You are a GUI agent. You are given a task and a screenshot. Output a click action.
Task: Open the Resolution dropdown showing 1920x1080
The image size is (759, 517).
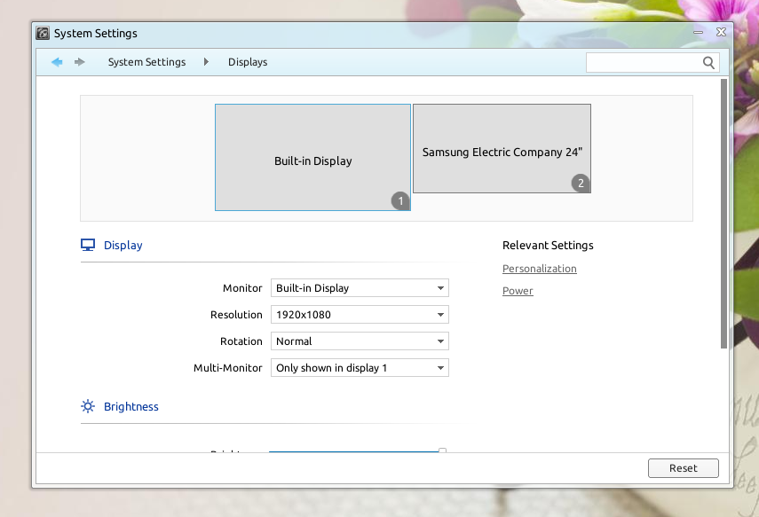click(359, 314)
